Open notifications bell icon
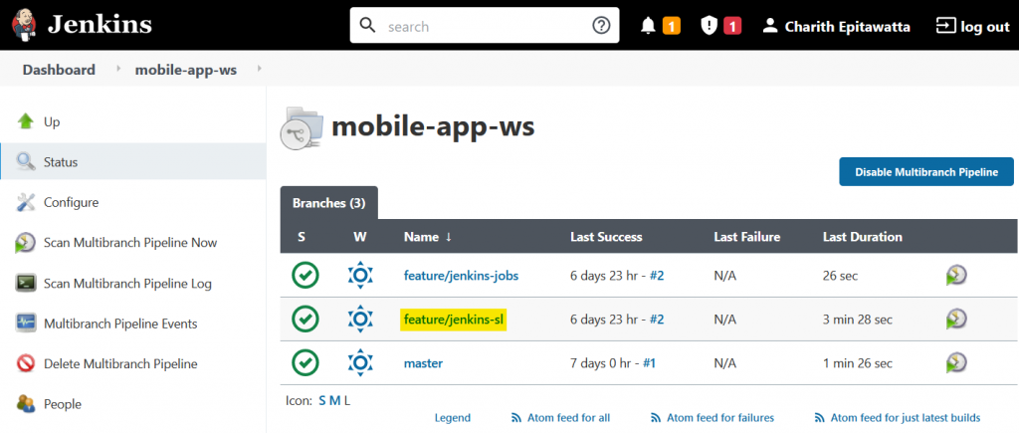 (648, 26)
